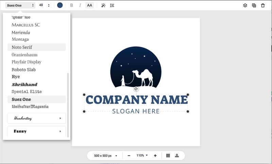Zoom in with the plus icon
272x164 pixels.
tap(155, 155)
